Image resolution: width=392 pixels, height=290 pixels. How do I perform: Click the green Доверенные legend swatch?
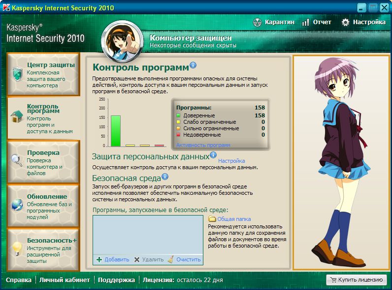click(178, 115)
